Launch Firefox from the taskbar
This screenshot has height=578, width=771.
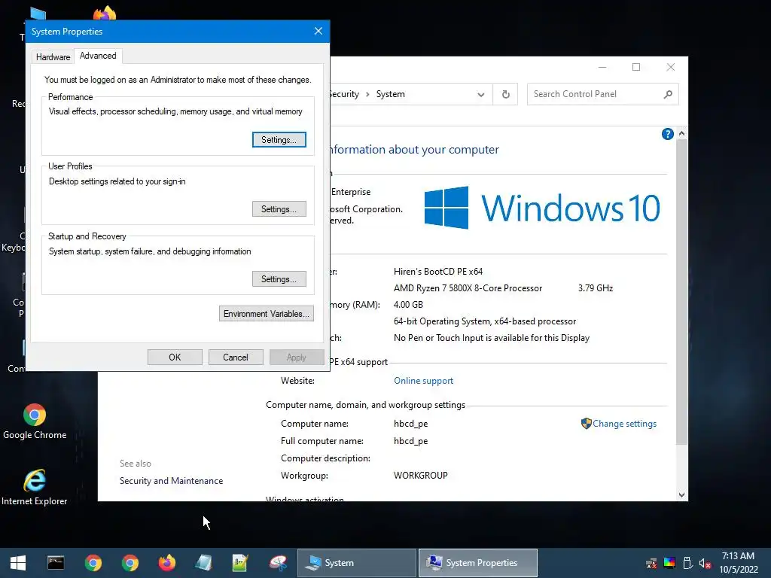click(x=166, y=563)
